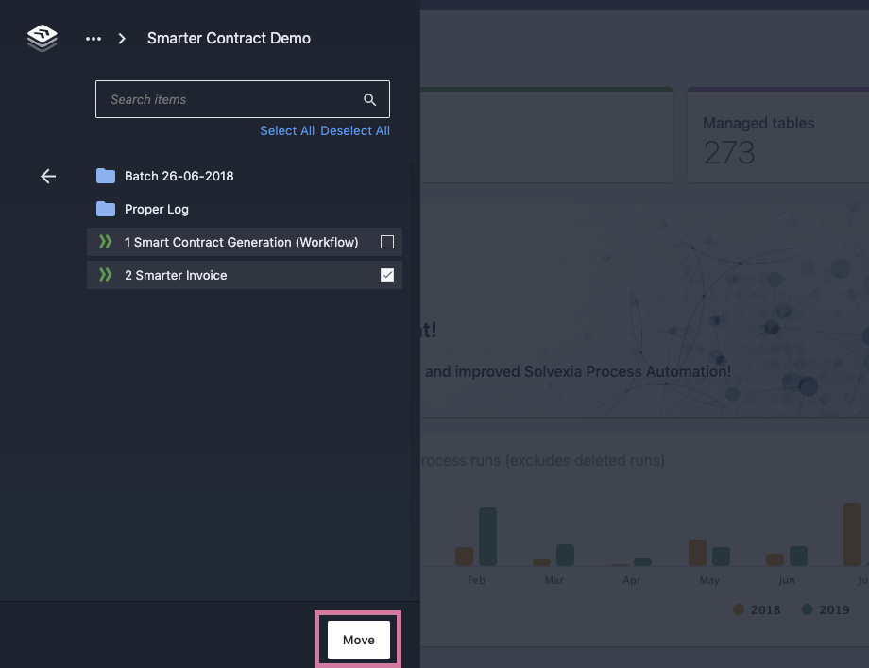Select the 1 Smart Contract Generation (Workflow) row

click(241, 242)
